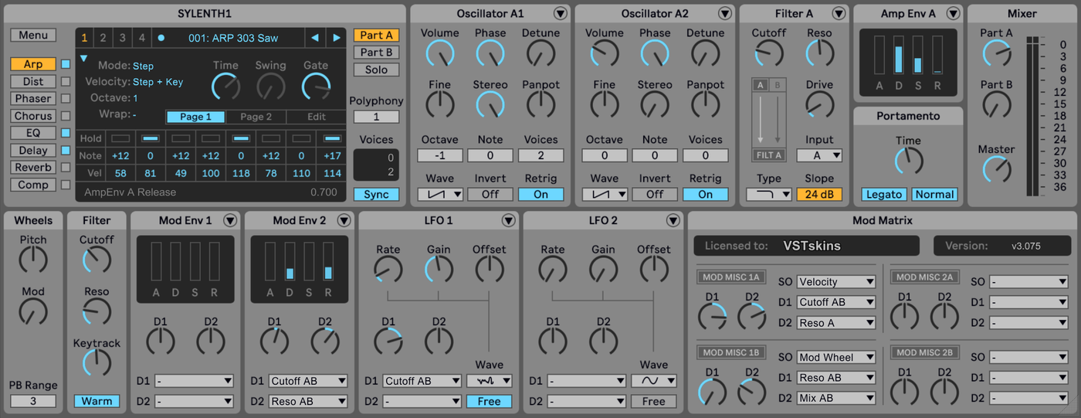This screenshot has height=418, width=1081.
Task: Enable the Dist effect checkbox
Action: [x=66, y=81]
